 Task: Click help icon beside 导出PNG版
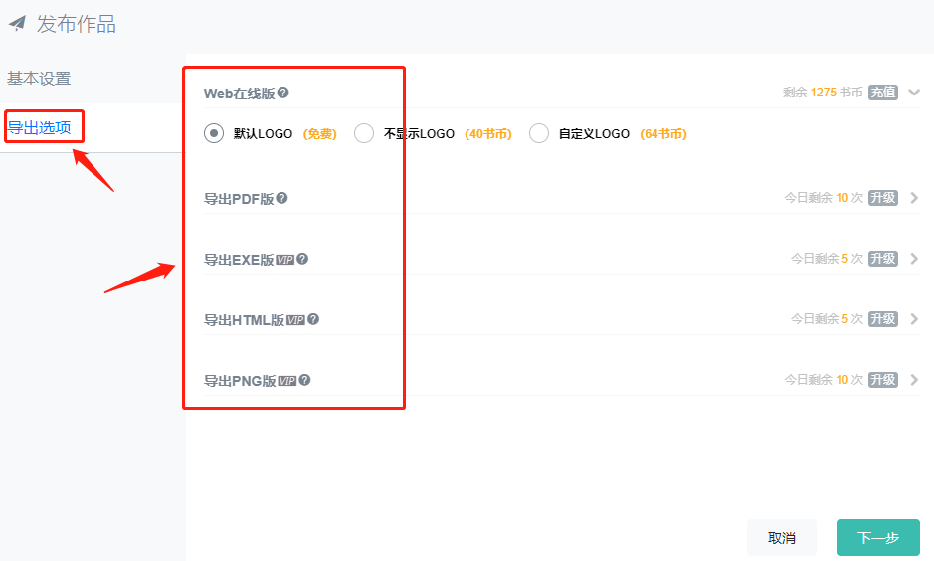pyautogui.click(x=305, y=380)
